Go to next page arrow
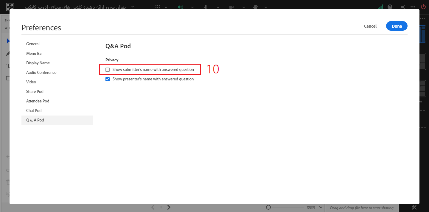Viewport: 429px width, 212px height. (169, 207)
